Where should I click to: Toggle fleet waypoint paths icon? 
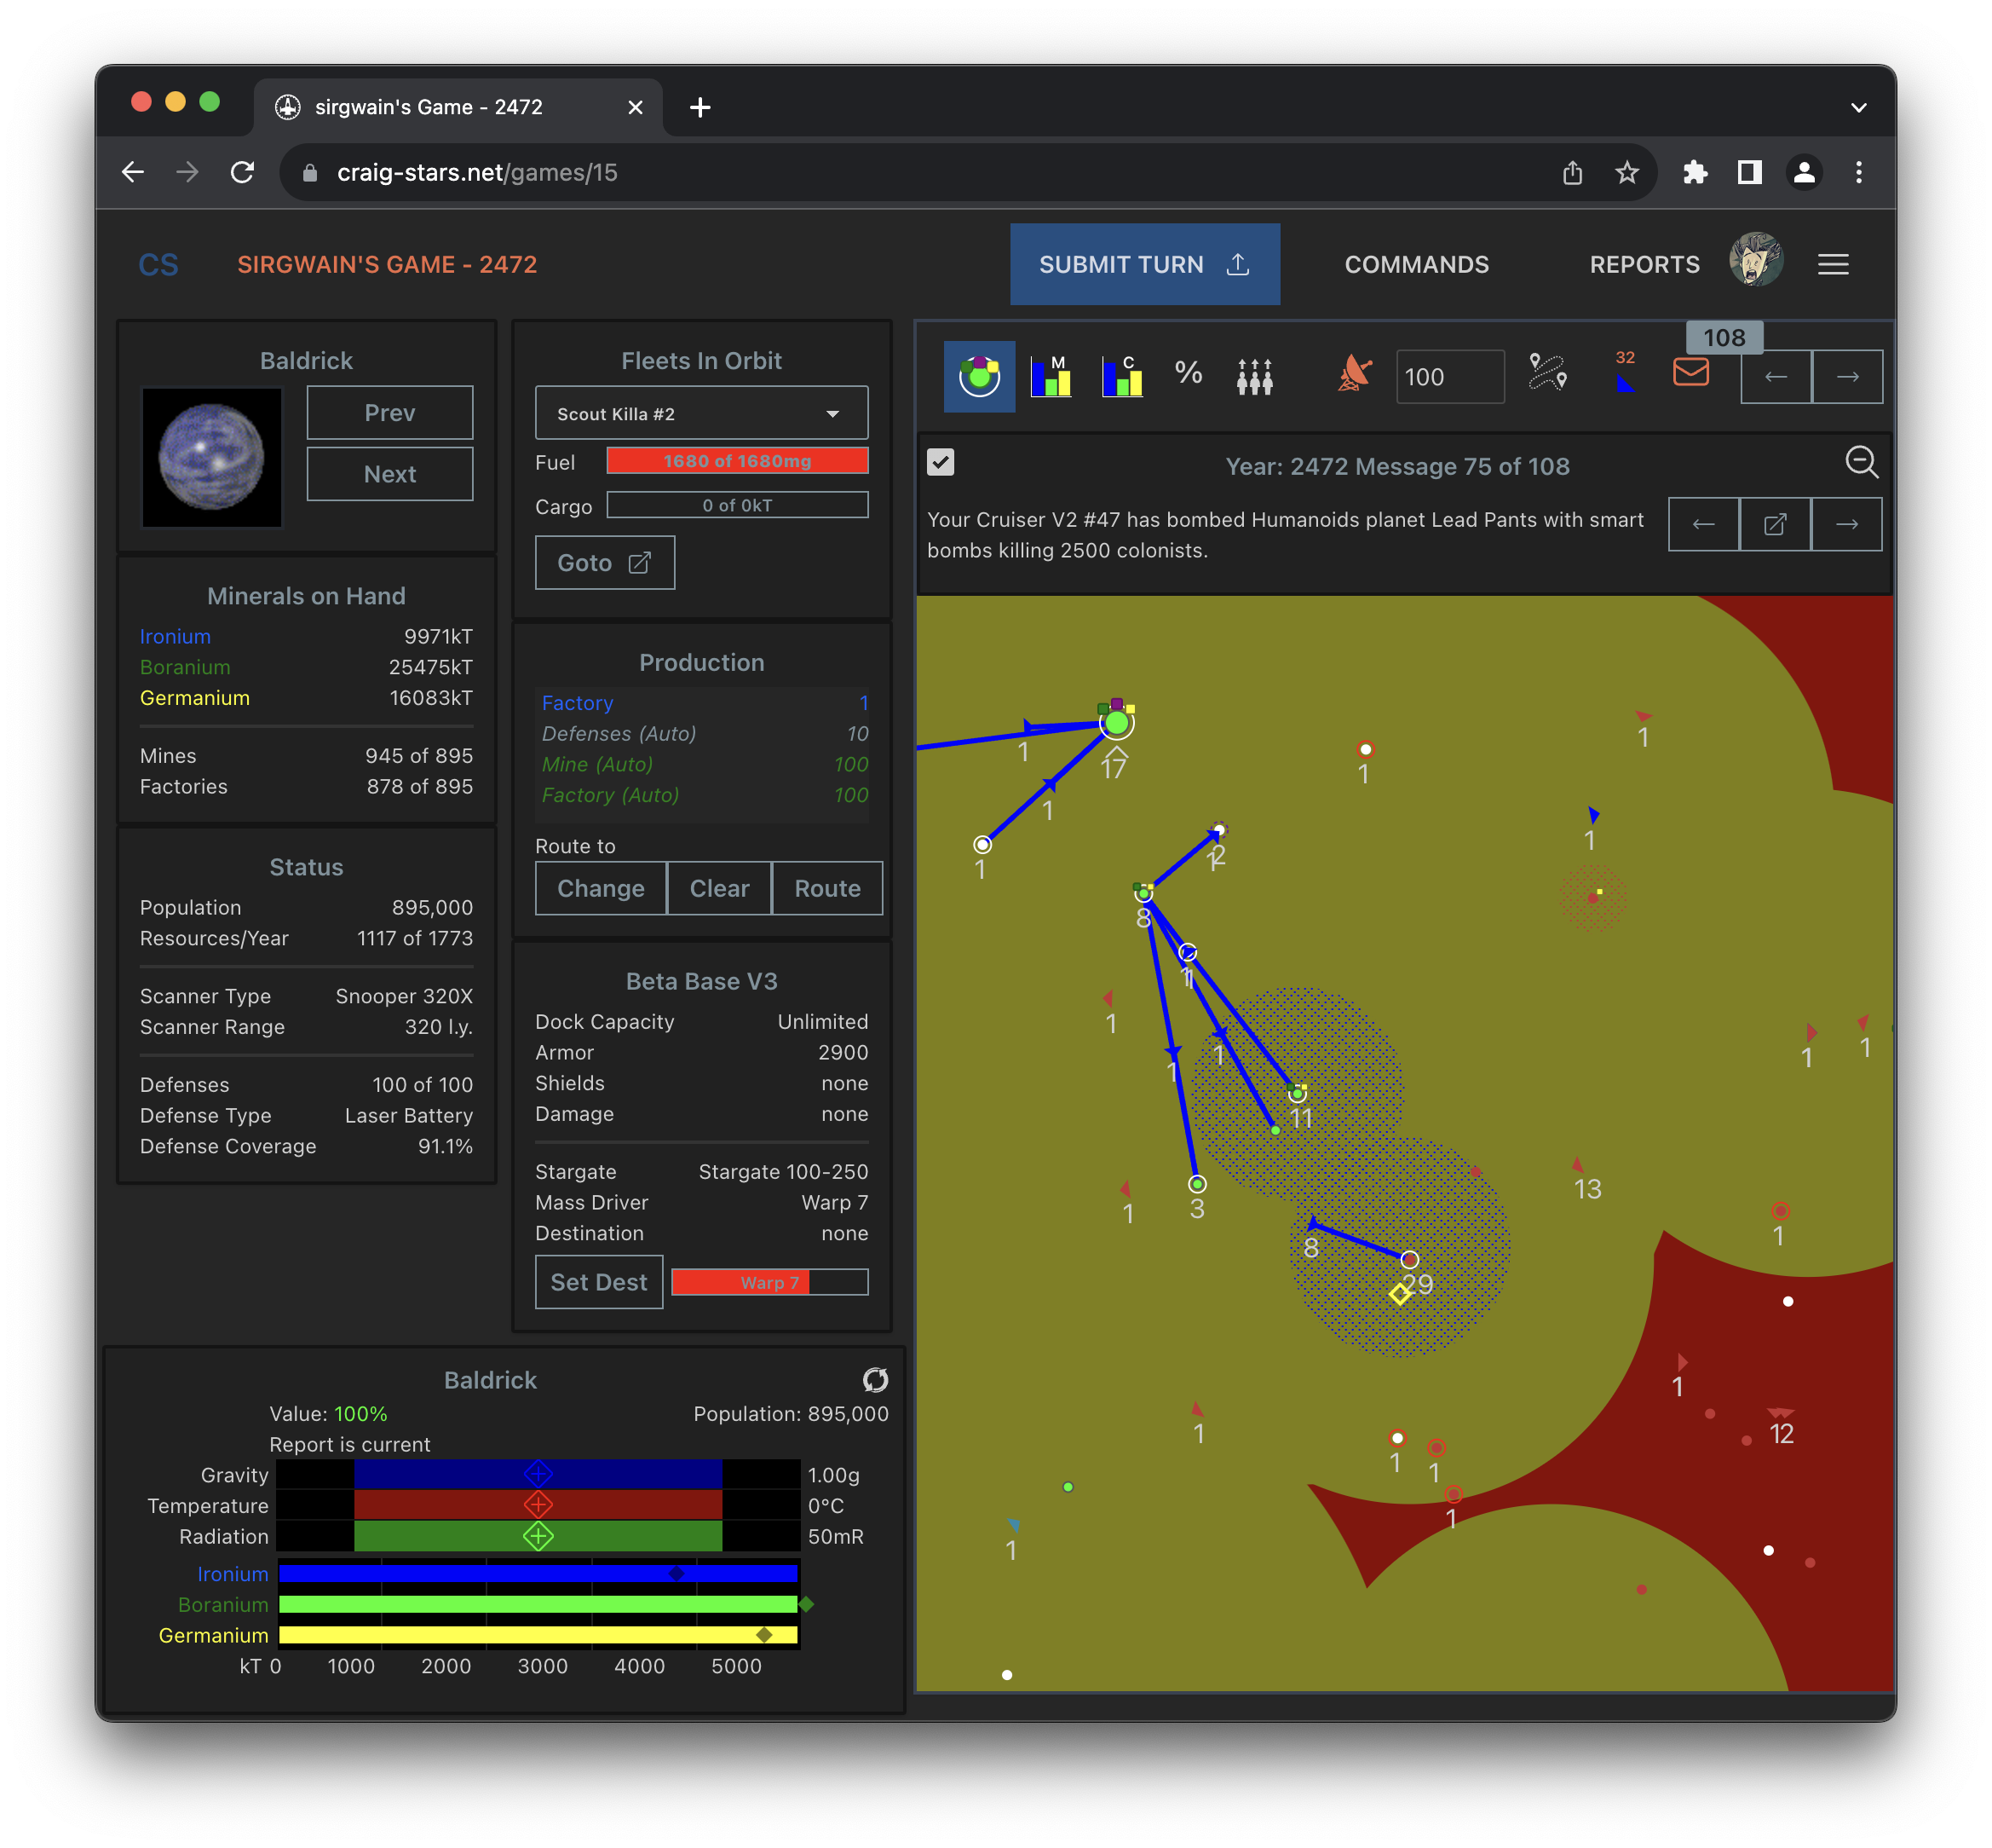[x=1547, y=374]
